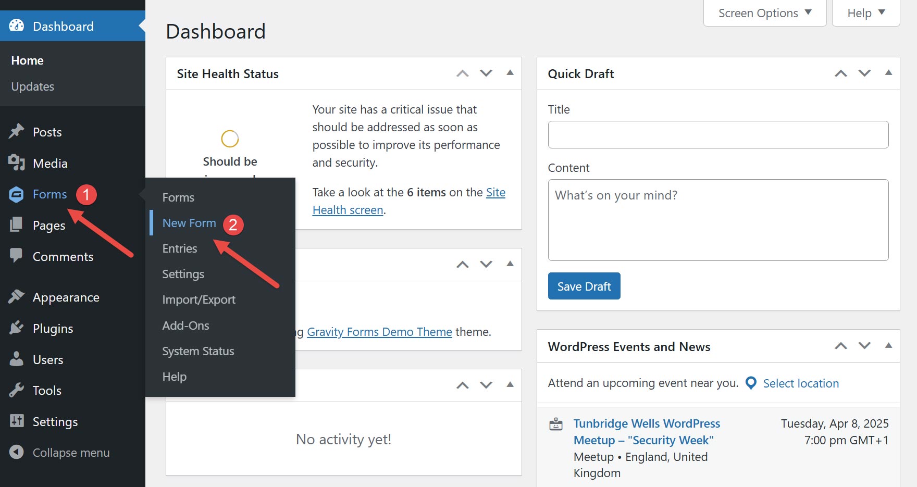Expand the Screen Options dropdown

(765, 13)
